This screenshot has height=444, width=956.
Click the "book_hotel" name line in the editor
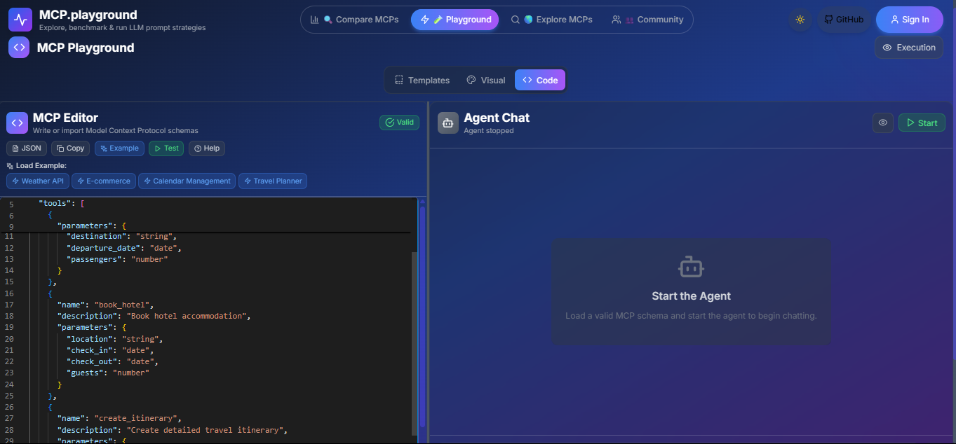coord(106,305)
